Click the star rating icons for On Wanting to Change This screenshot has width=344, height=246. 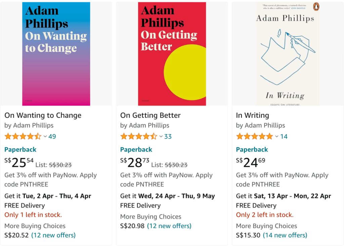23,136
